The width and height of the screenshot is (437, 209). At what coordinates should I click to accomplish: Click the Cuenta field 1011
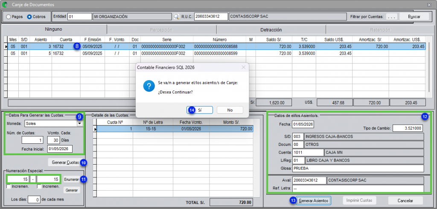click(308, 152)
